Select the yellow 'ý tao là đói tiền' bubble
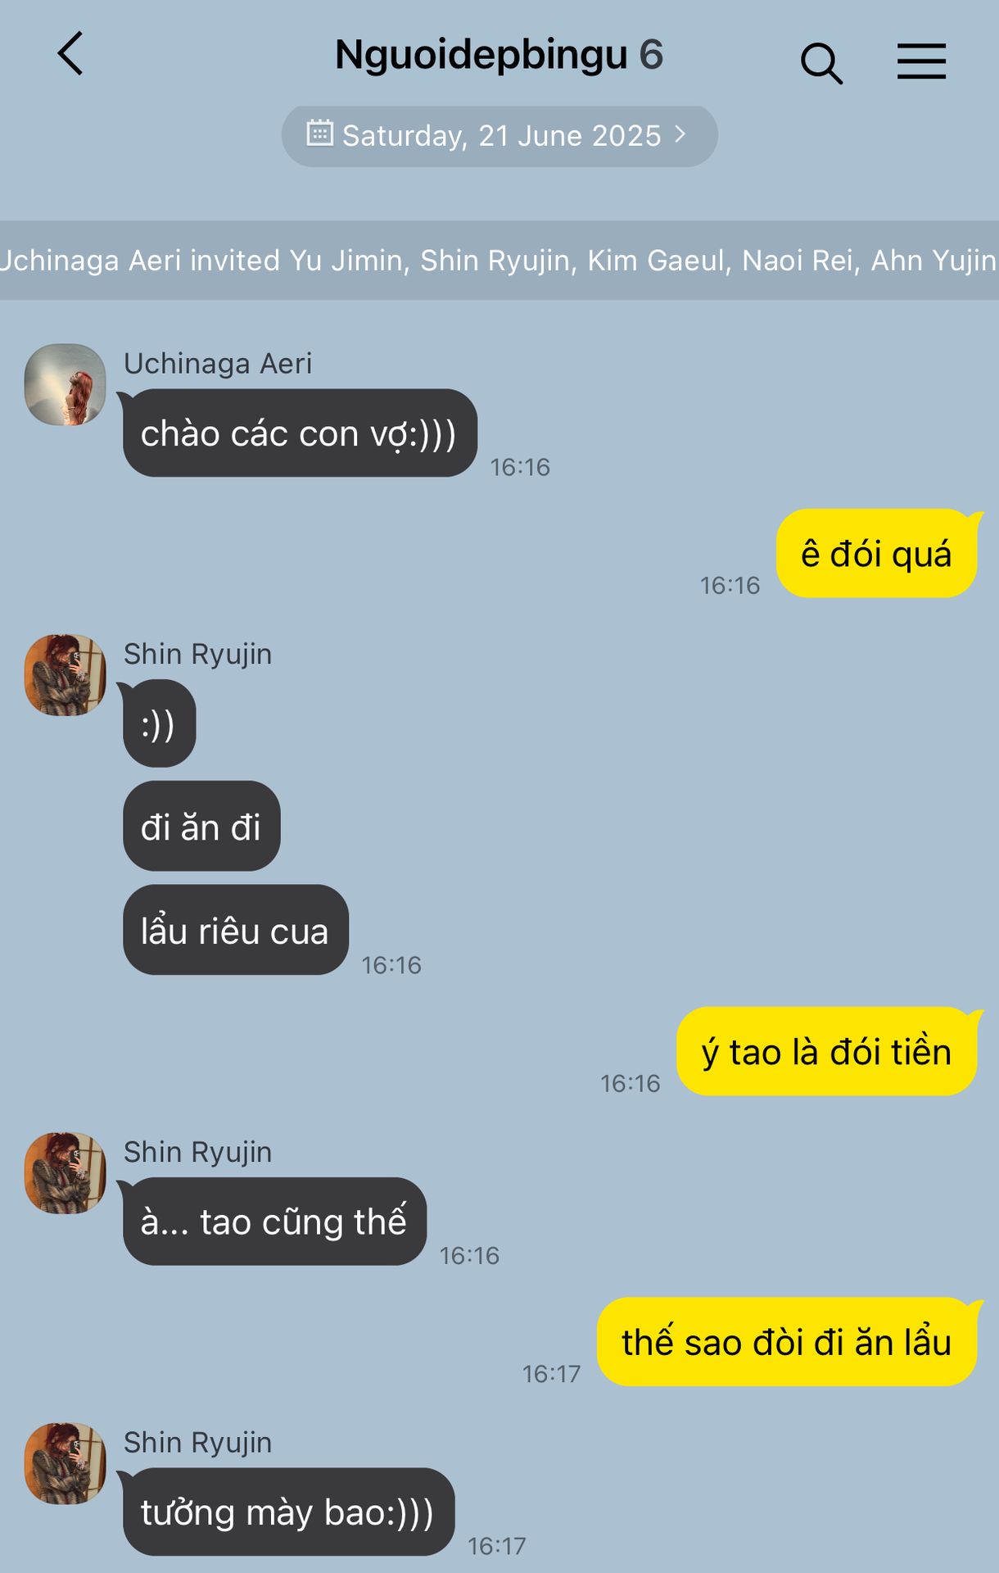The width and height of the screenshot is (999, 1573). (x=827, y=1051)
